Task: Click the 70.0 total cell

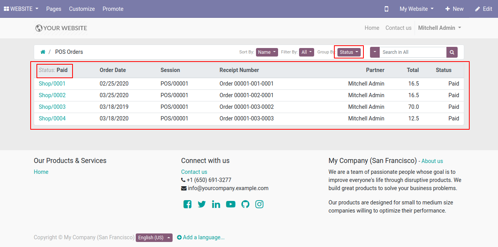Action: [413, 107]
